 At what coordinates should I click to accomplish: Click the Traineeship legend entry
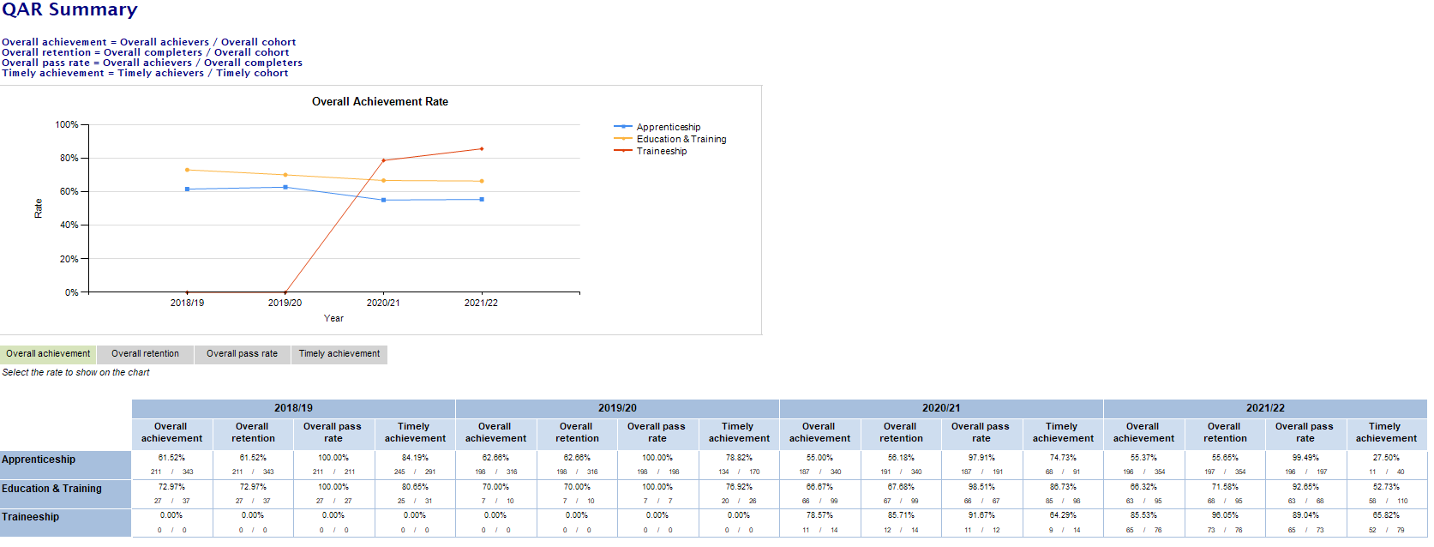click(x=661, y=151)
